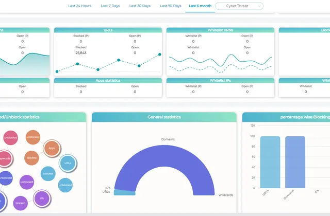The width and height of the screenshot is (330, 216).
Task: Choose the Last 90 Days tab
Action: click(x=171, y=6)
